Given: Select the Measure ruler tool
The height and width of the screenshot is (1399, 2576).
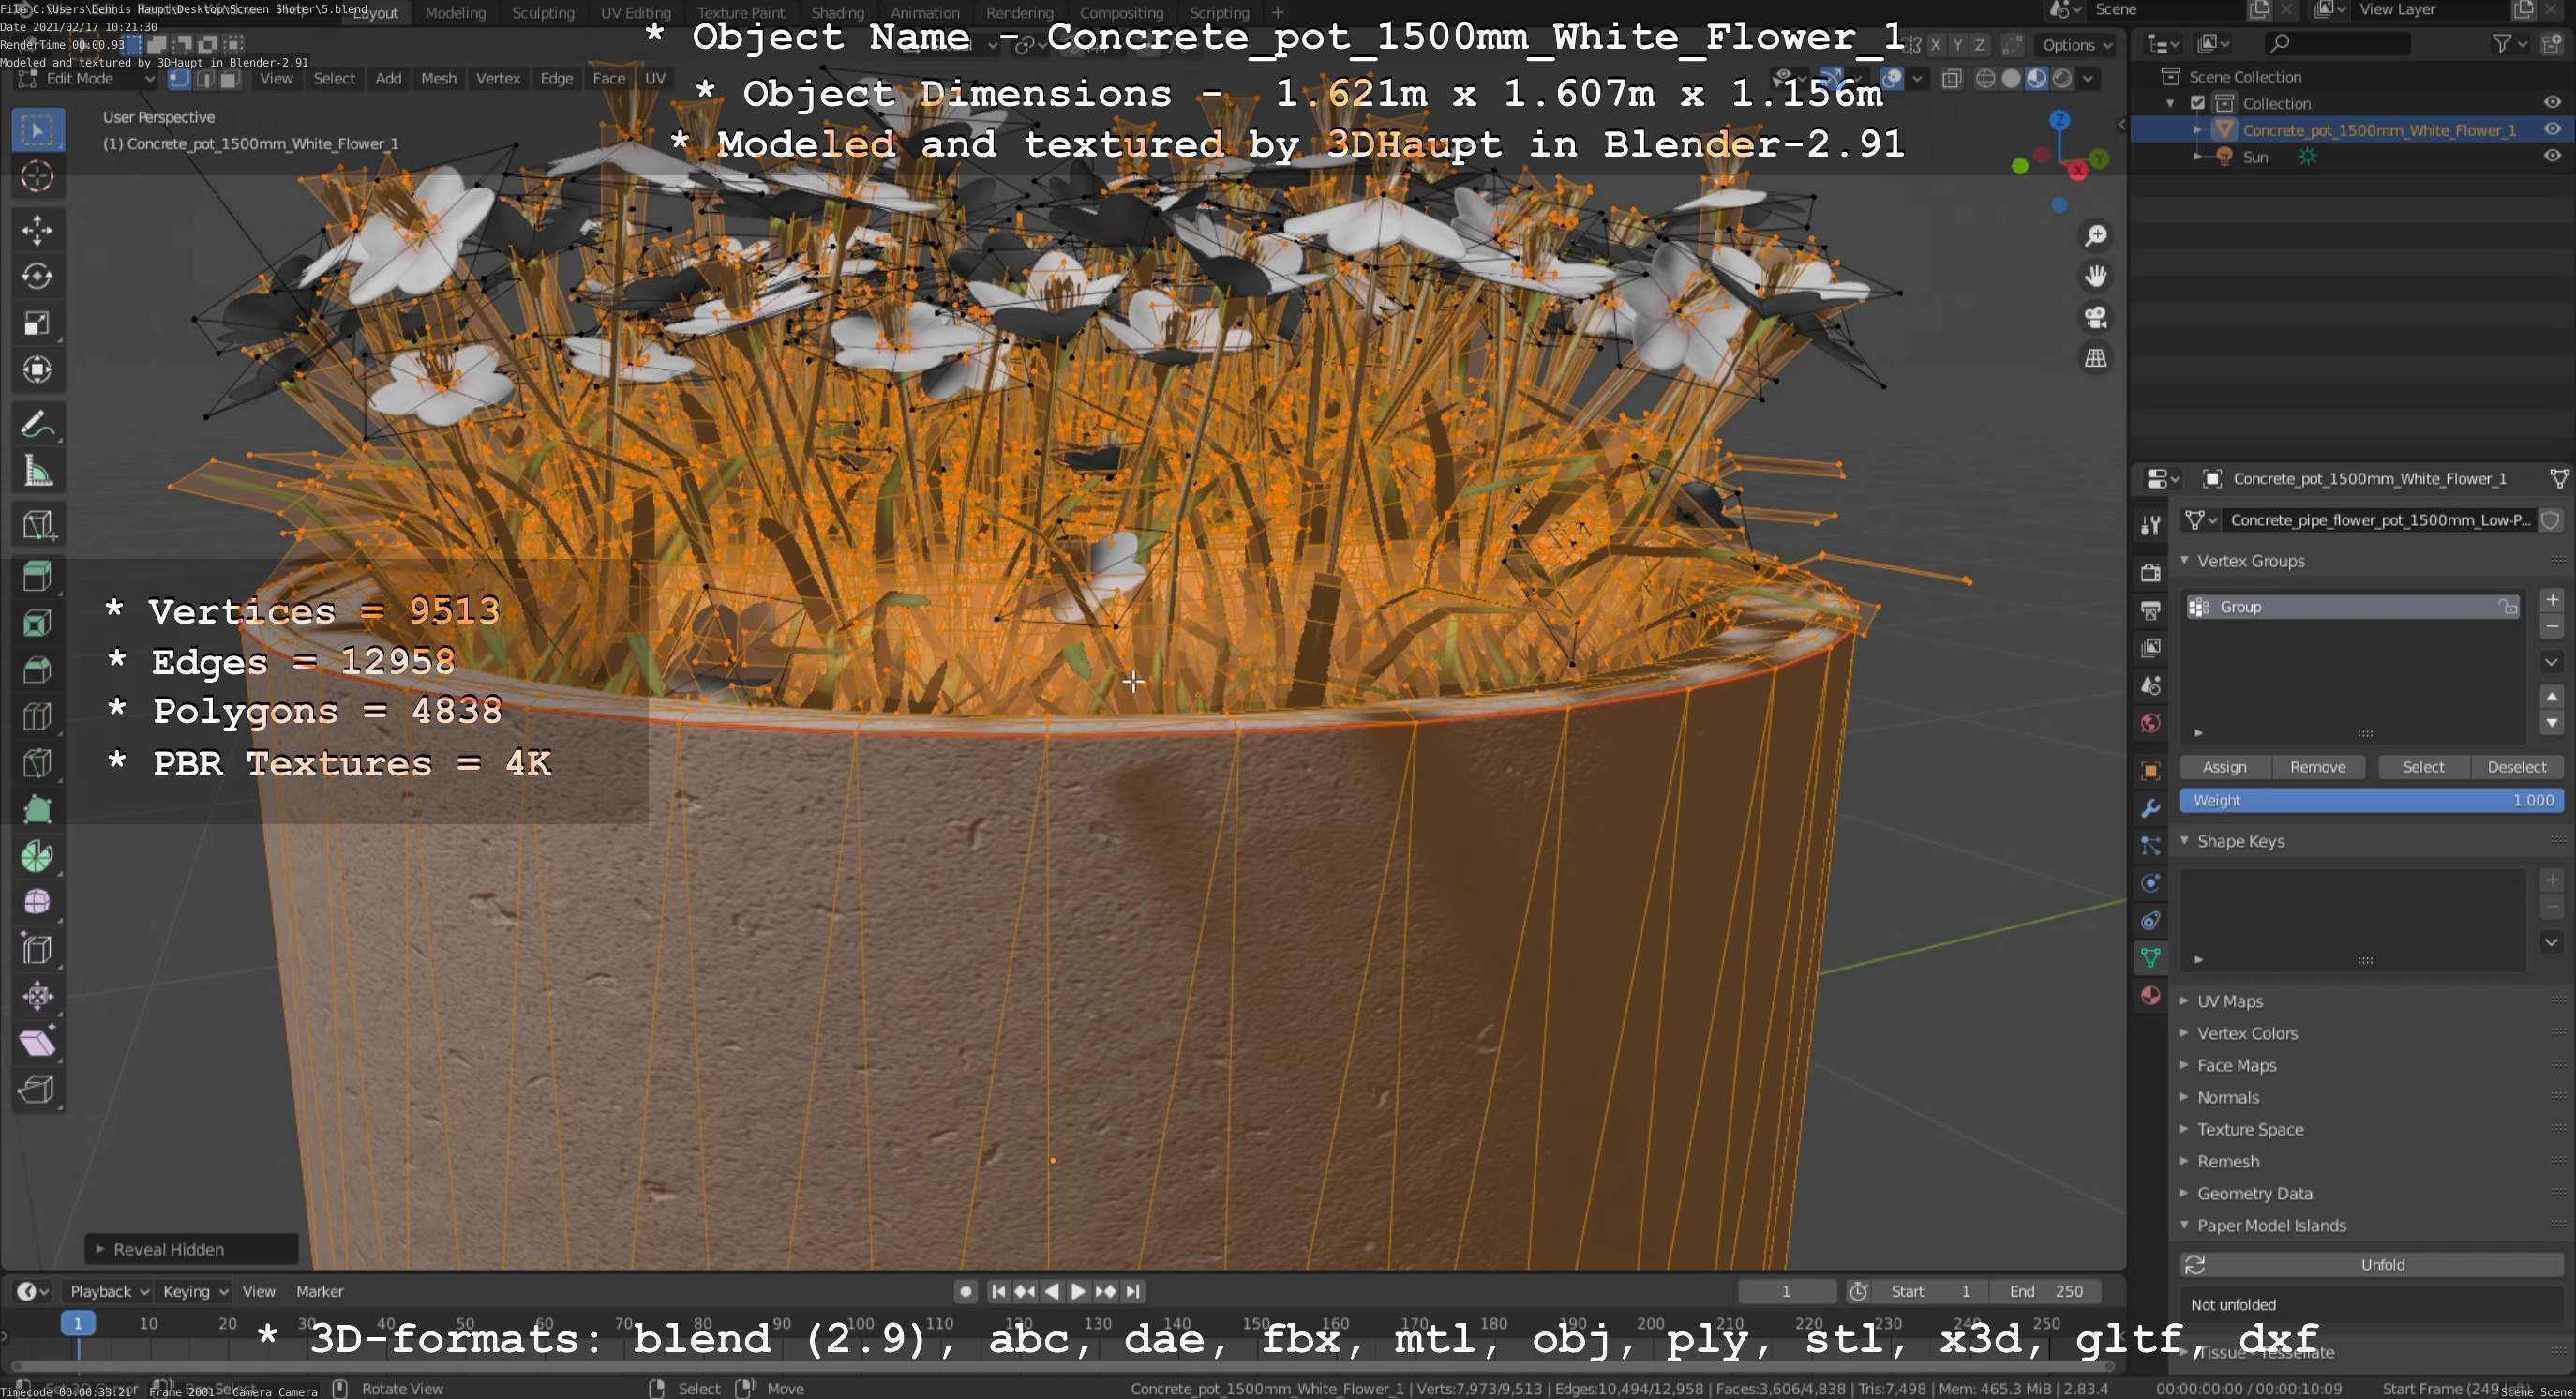Looking at the screenshot, I should coord(37,471).
